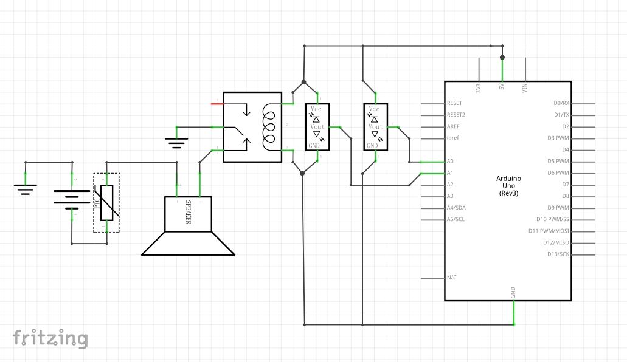This screenshot has height=362, width=627.
Task: Select the PTC thermistor symbol
Action: point(107,203)
